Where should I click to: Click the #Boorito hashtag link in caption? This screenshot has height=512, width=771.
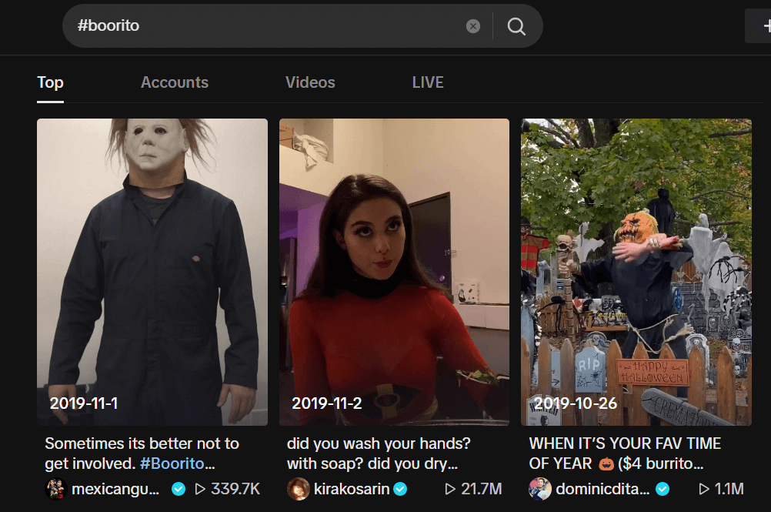coord(172,463)
